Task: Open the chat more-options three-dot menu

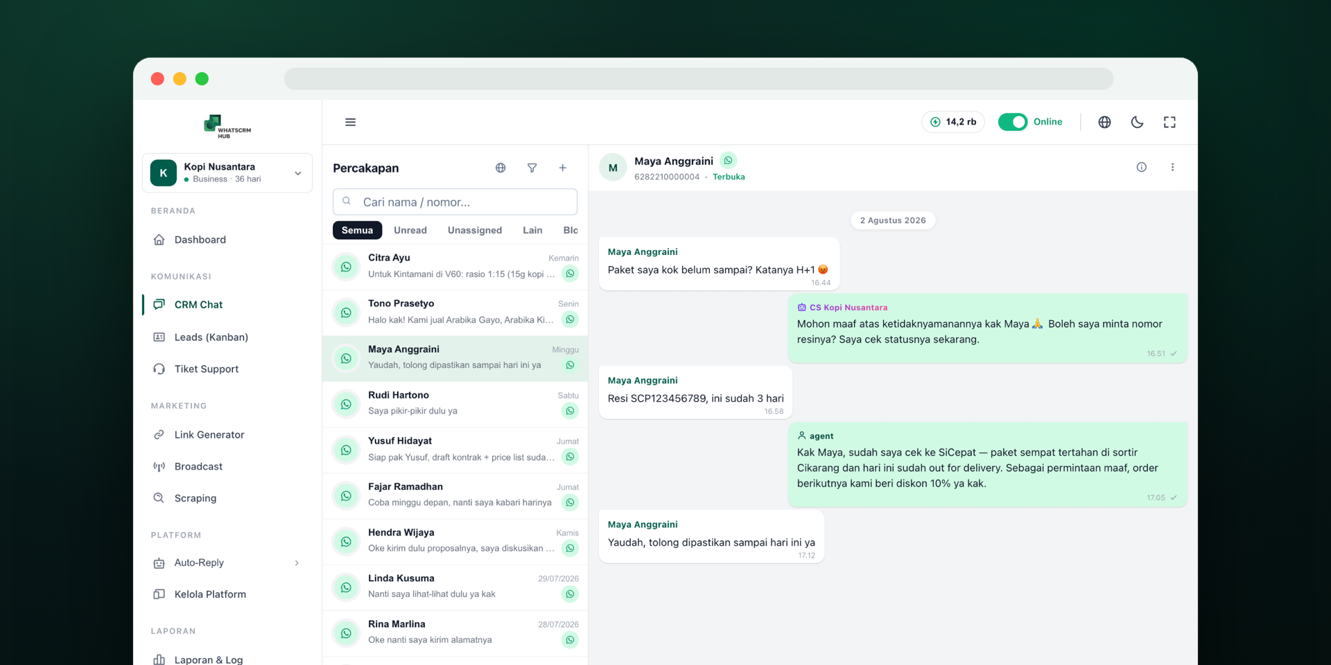Action: (1172, 167)
